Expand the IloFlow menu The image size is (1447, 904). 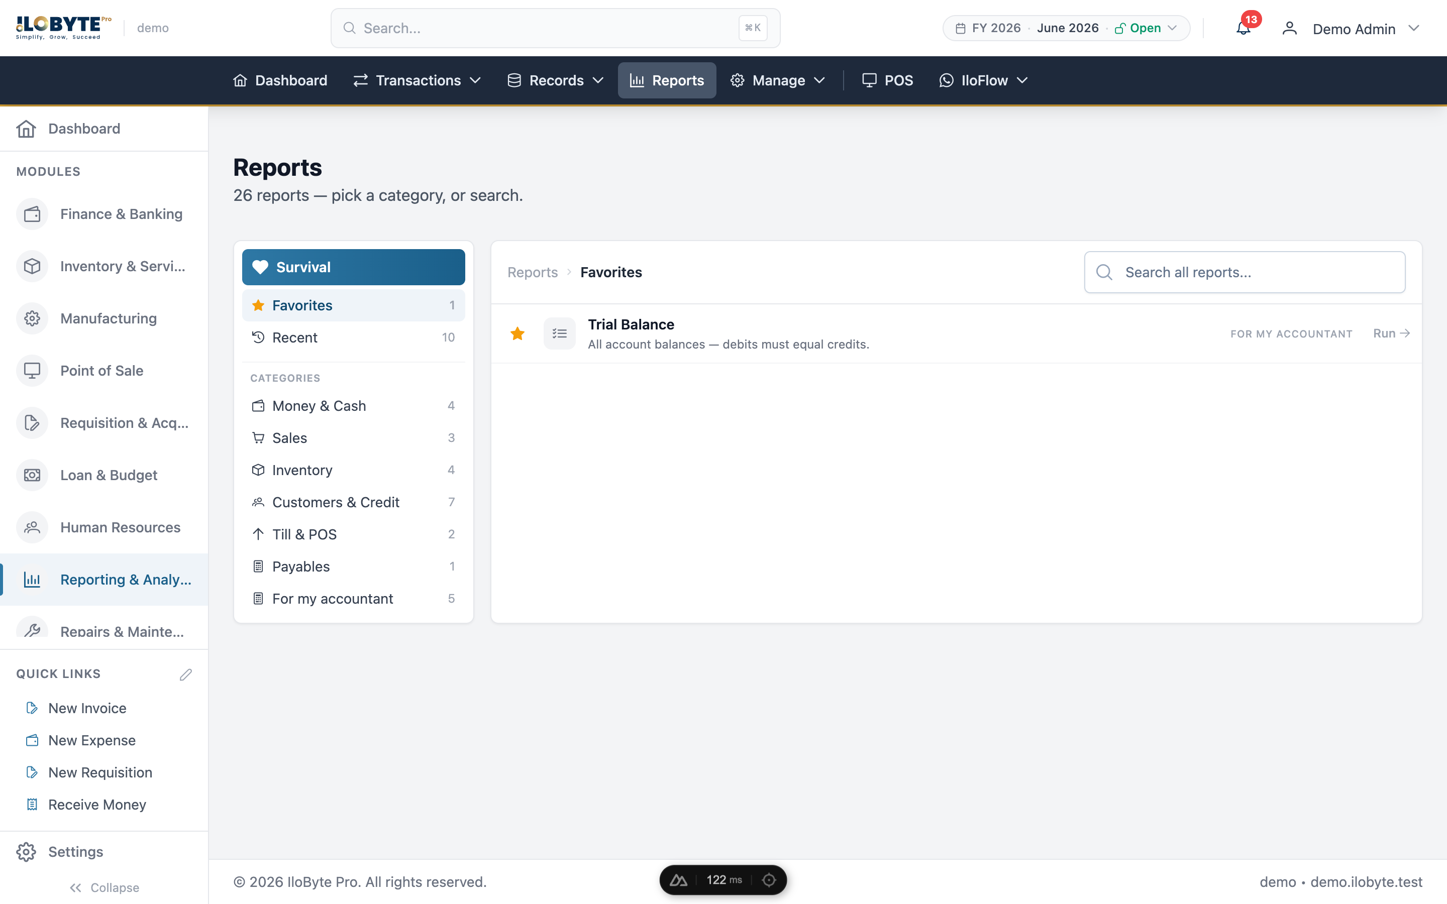tap(983, 80)
